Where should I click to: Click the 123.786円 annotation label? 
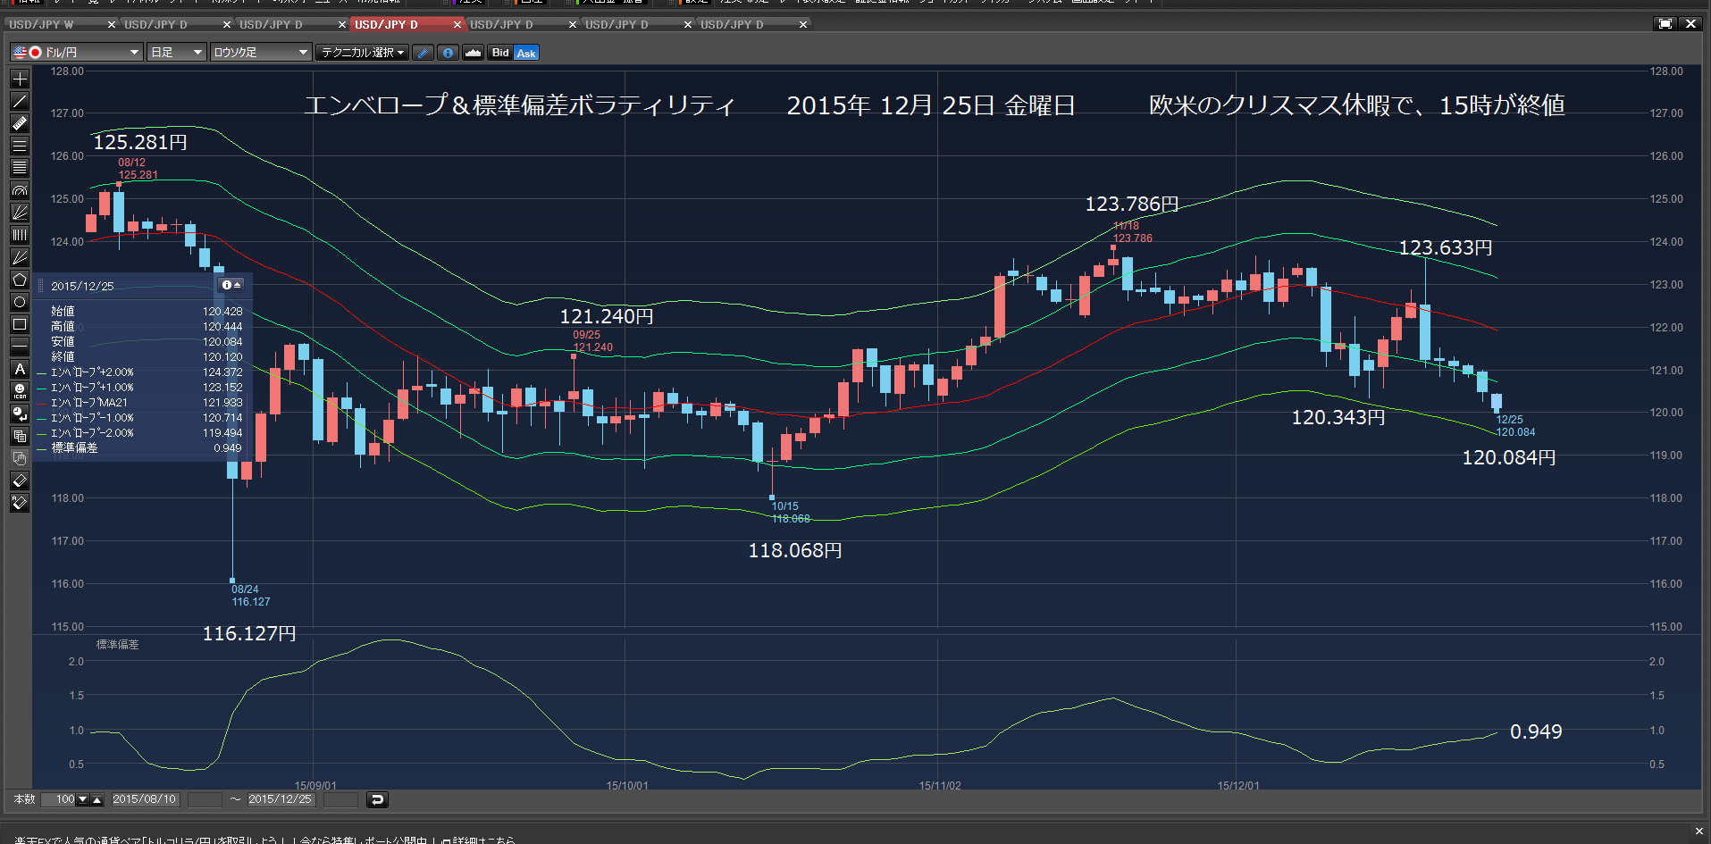(x=1132, y=204)
